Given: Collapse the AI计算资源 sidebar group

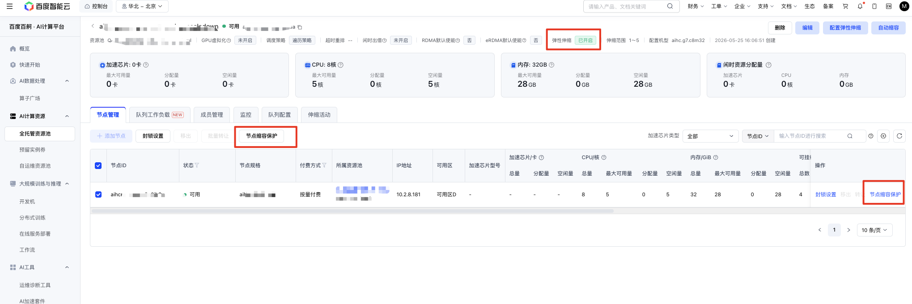Looking at the screenshot, I should (67, 116).
